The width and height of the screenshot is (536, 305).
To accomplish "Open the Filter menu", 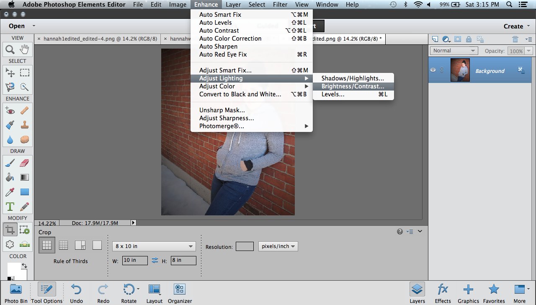I will click(x=280, y=5).
